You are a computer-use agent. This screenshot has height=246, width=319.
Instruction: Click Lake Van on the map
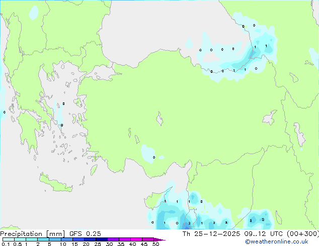tap(270, 118)
